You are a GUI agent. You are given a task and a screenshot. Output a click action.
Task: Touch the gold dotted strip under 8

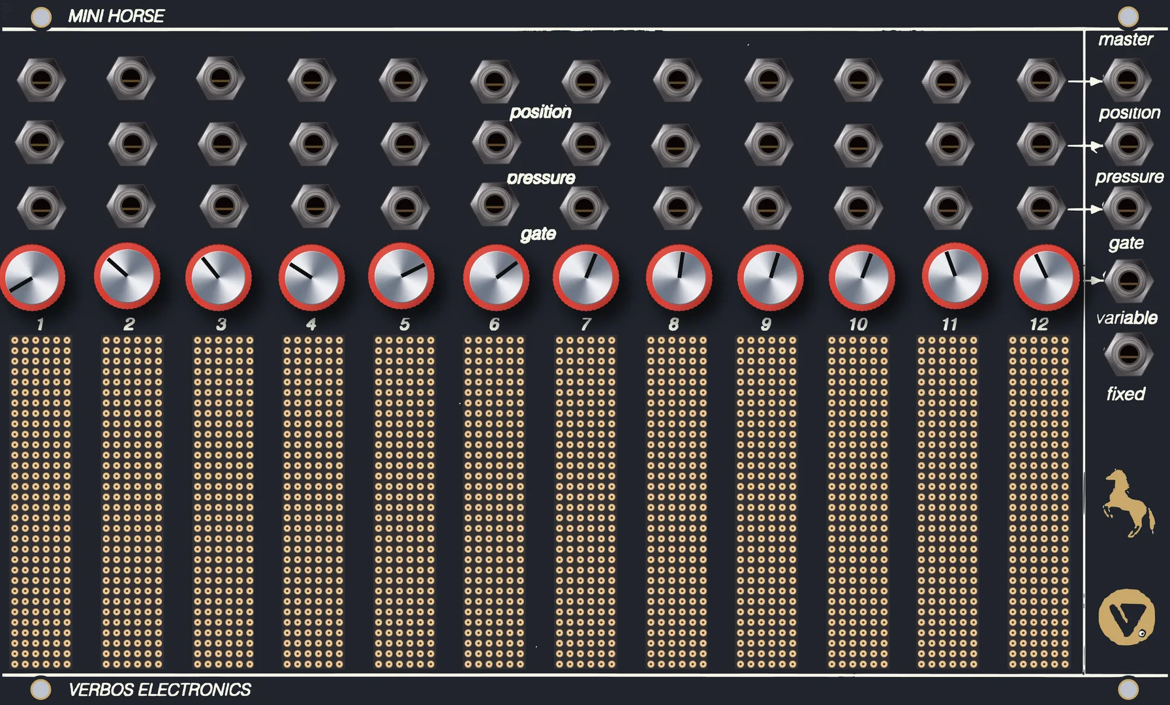pyautogui.click(x=677, y=503)
